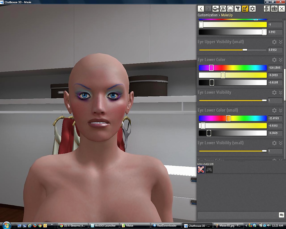Open the camera view settings icon
This screenshot has width=286, height=229.
point(216,9)
